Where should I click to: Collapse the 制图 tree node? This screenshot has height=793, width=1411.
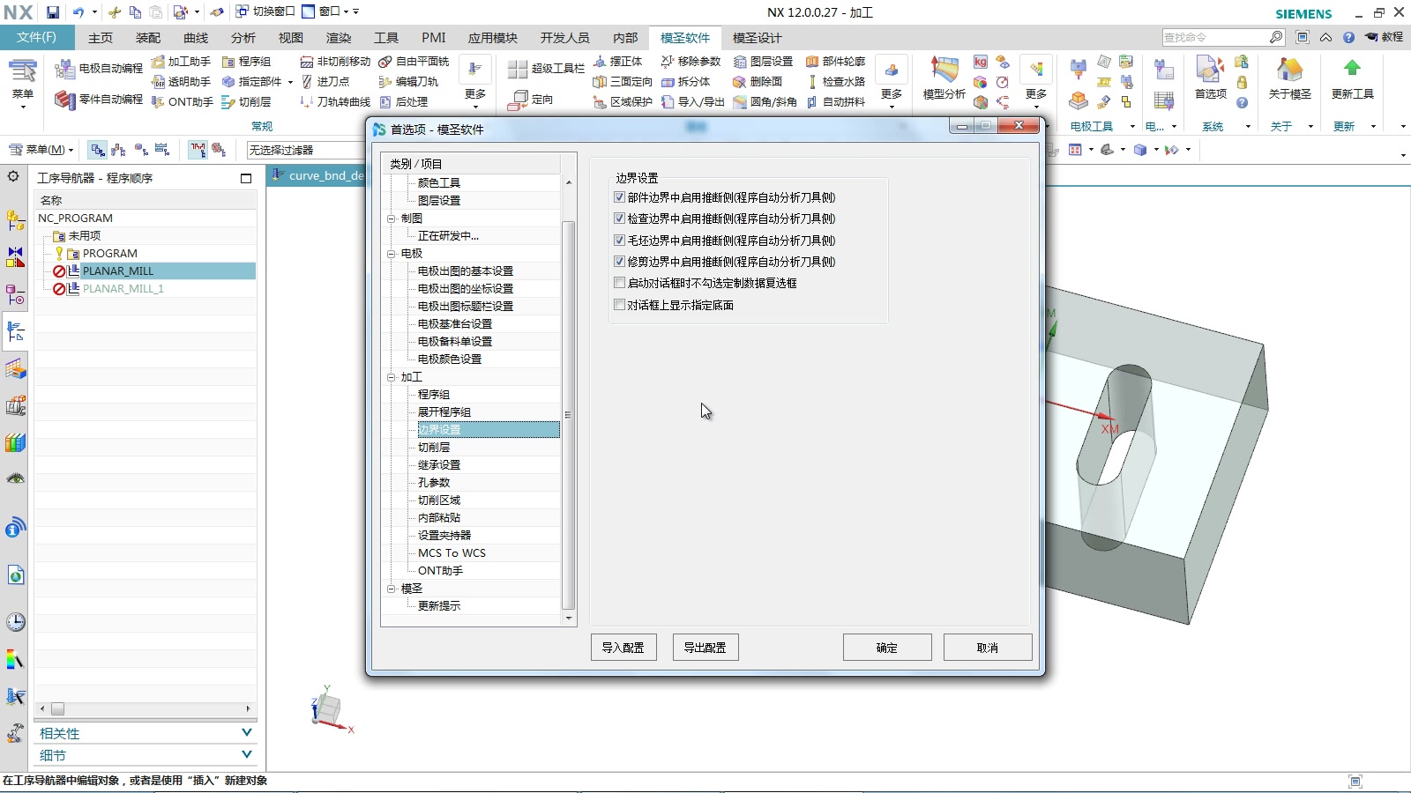coord(392,219)
